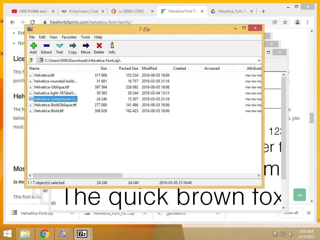
Task: Sort by Packed Size column header
Action: point(124,68)
